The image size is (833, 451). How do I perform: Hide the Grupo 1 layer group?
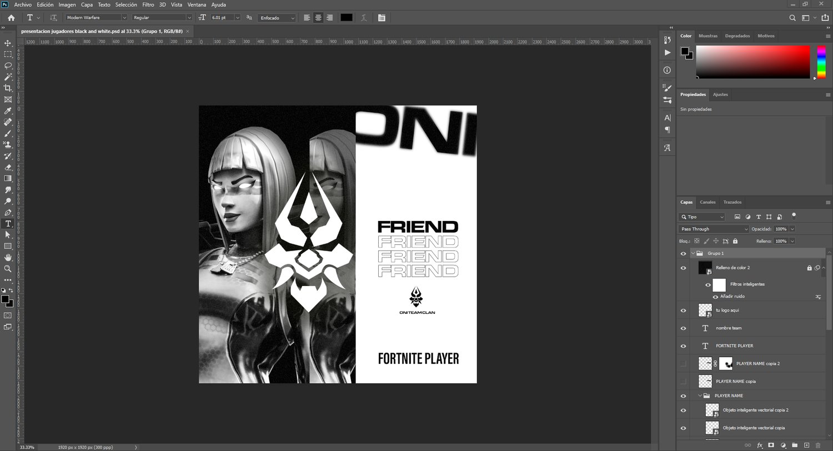click(x=684, y=253)
